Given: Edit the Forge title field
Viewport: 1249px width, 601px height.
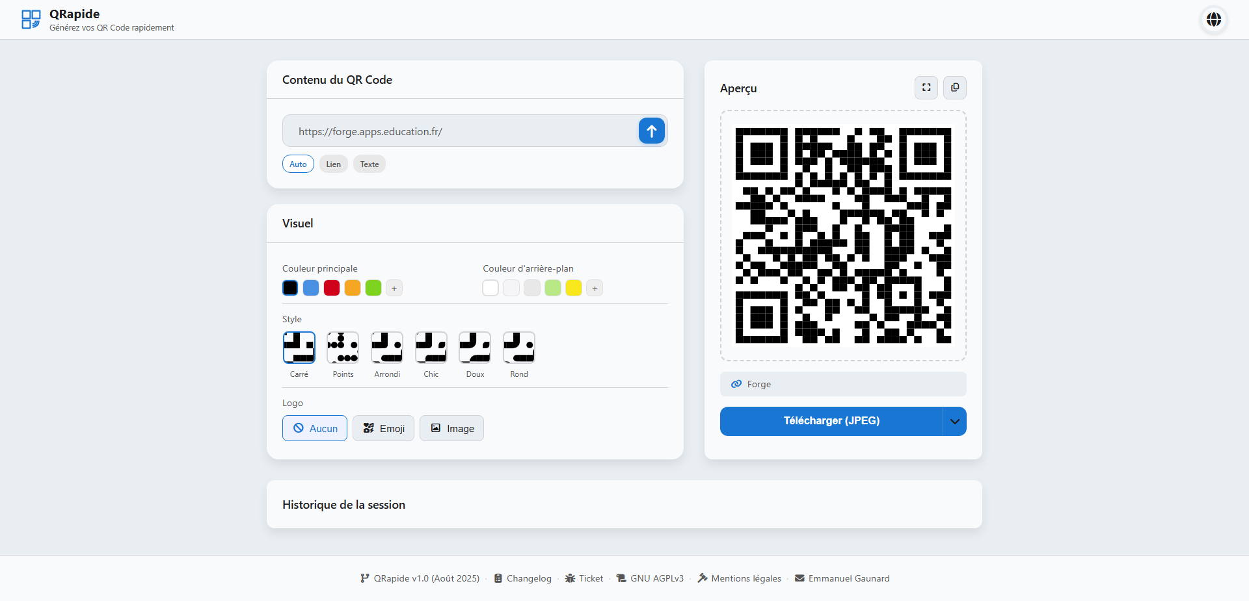Looking at the screenshot, I should 843,384.
